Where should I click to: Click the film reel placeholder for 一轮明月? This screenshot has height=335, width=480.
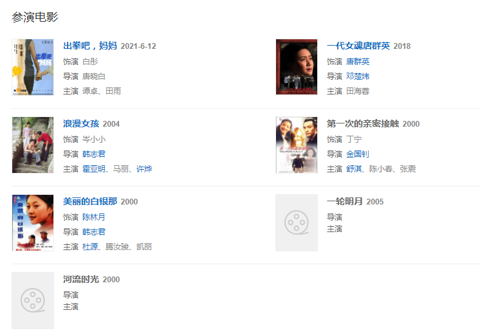[x=297, y=222]
